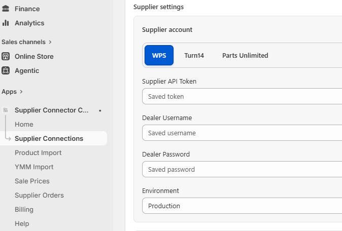This screenshot has width=342, height=231.
Task: Open the Product Import page
Action: [x=38, y=152]
